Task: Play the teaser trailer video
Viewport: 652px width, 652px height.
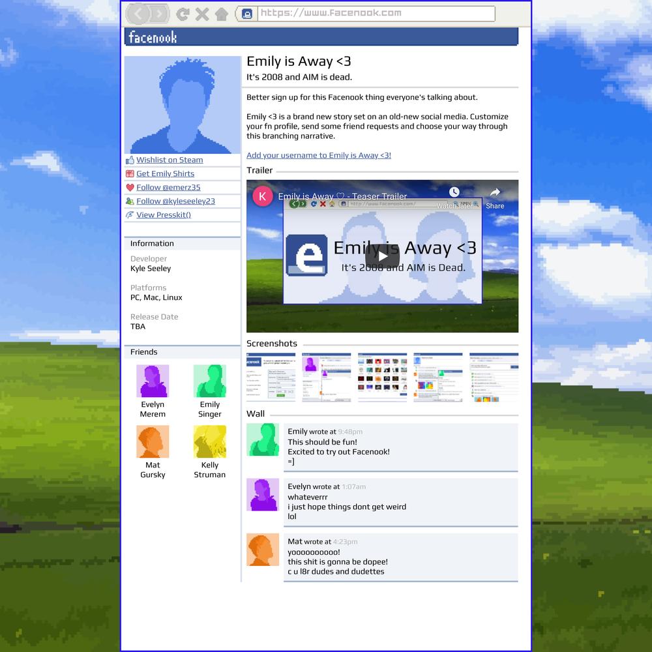Action: tap(382, 256)
